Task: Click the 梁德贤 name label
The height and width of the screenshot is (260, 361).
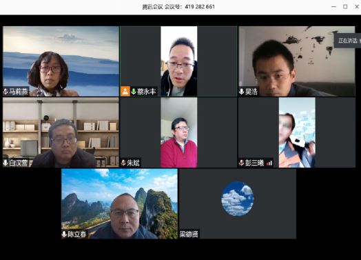Action: coord(189,234)
